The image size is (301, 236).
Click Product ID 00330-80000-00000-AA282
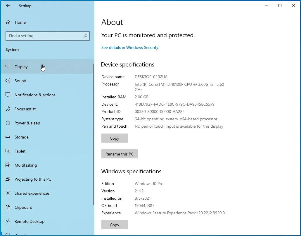click(160, 112)
